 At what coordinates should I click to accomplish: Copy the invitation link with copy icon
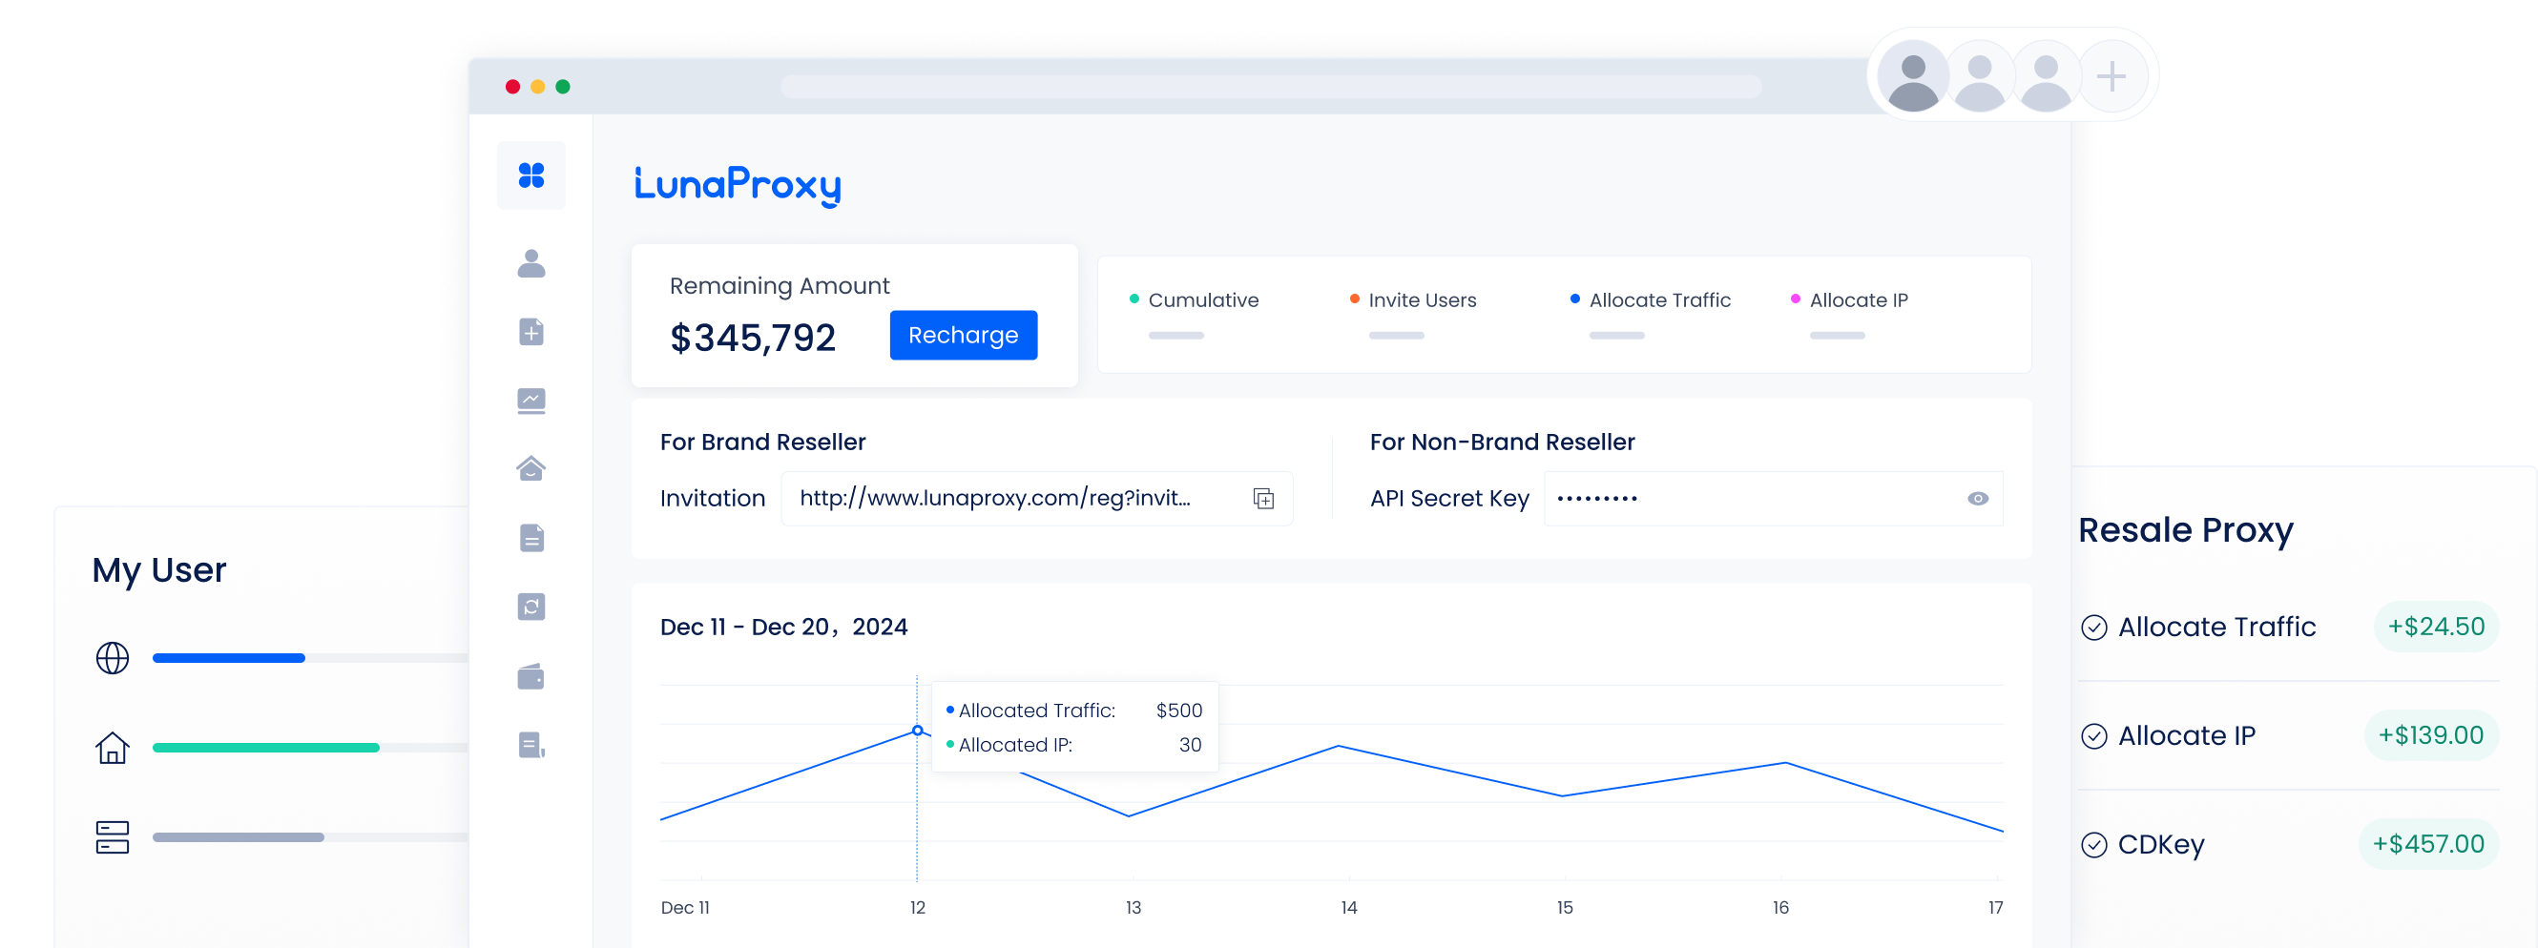(x=1263, y=499)
